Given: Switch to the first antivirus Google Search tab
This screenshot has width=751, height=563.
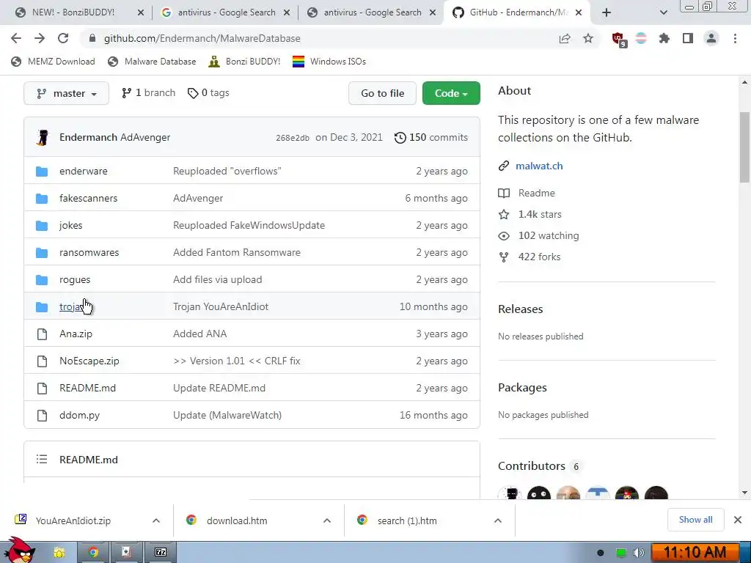Looking at the screenshot, I should [225, 12].
